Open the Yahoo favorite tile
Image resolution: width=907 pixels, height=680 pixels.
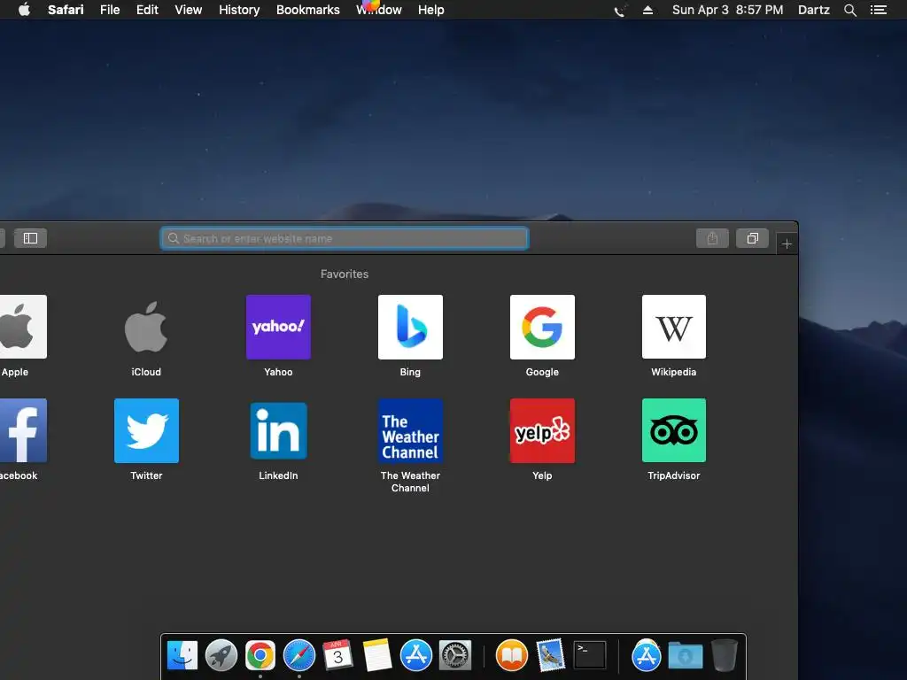point(278,327)
